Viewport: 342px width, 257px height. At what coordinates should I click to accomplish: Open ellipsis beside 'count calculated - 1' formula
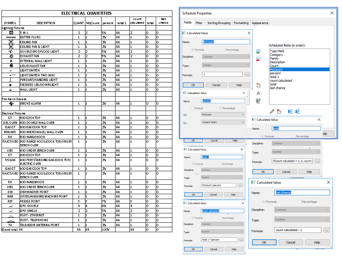(x=326, y=230)
